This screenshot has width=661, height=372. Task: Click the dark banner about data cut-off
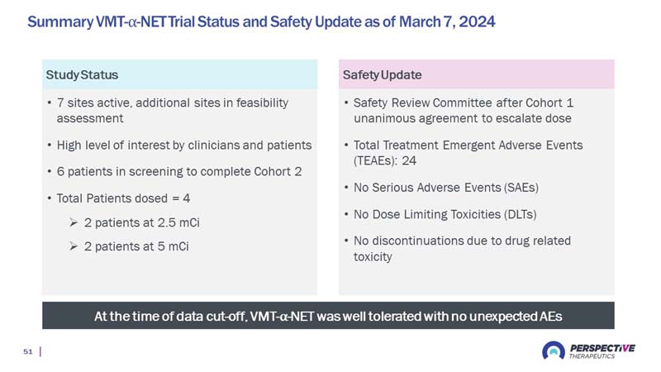[x=328, y=316]
